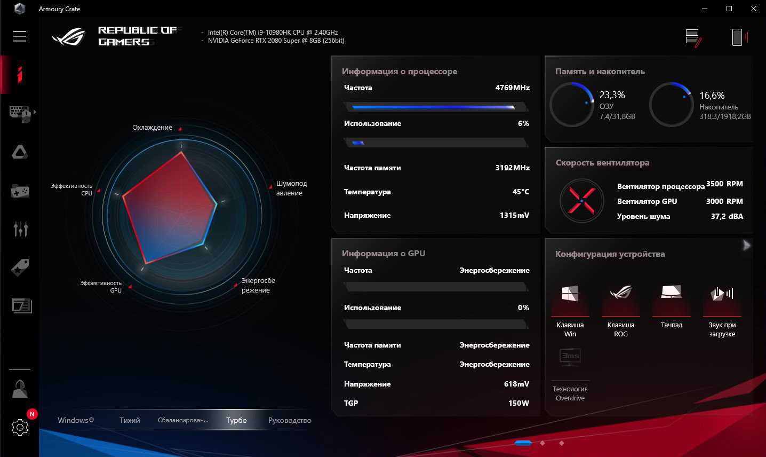The image size is (766, 457).
Task: Open the hamburger navigation menu
Action: (20, 36)
